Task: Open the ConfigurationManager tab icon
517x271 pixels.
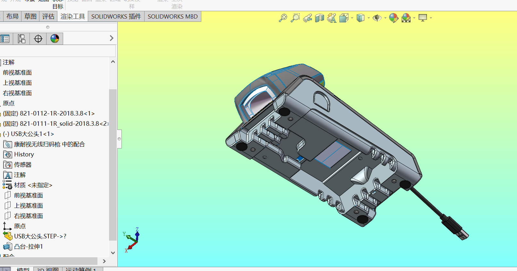Action: pos(21,39)
